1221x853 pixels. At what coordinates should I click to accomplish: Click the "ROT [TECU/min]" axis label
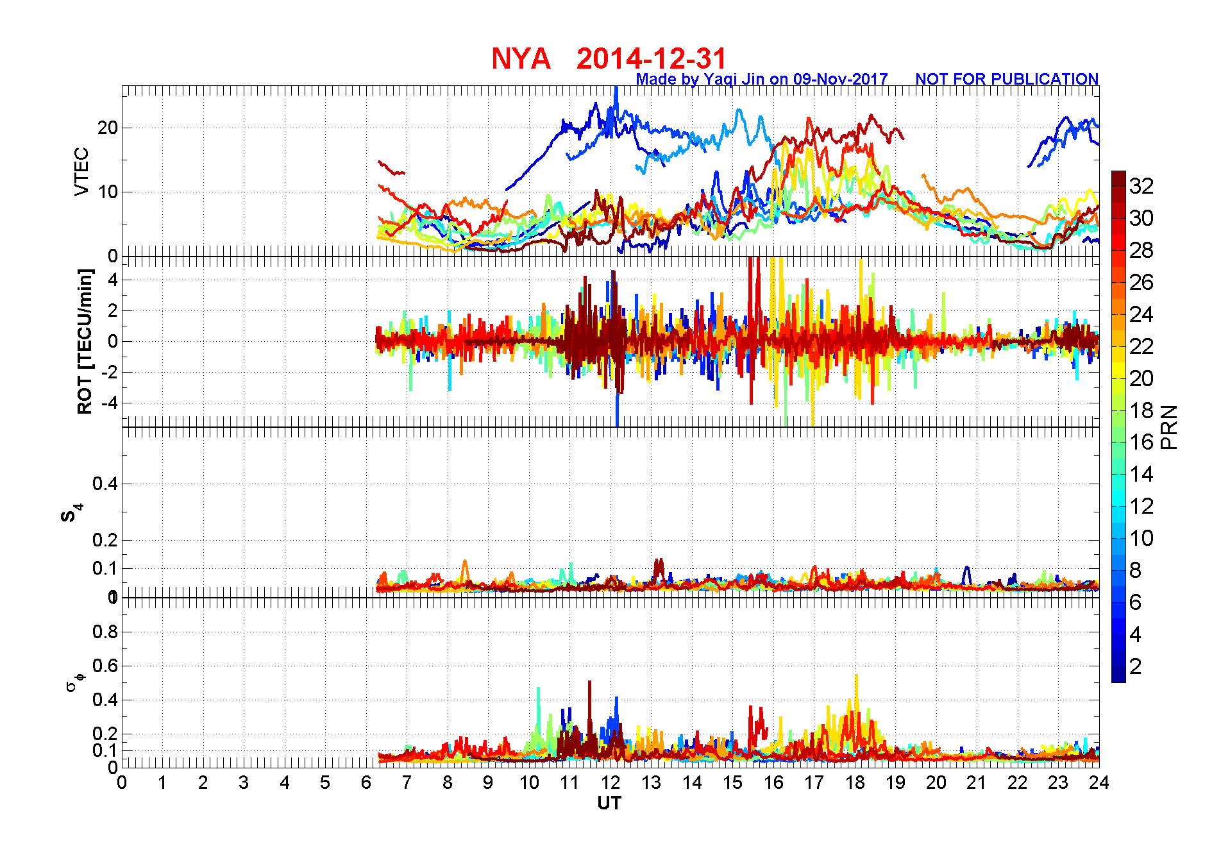85,342
